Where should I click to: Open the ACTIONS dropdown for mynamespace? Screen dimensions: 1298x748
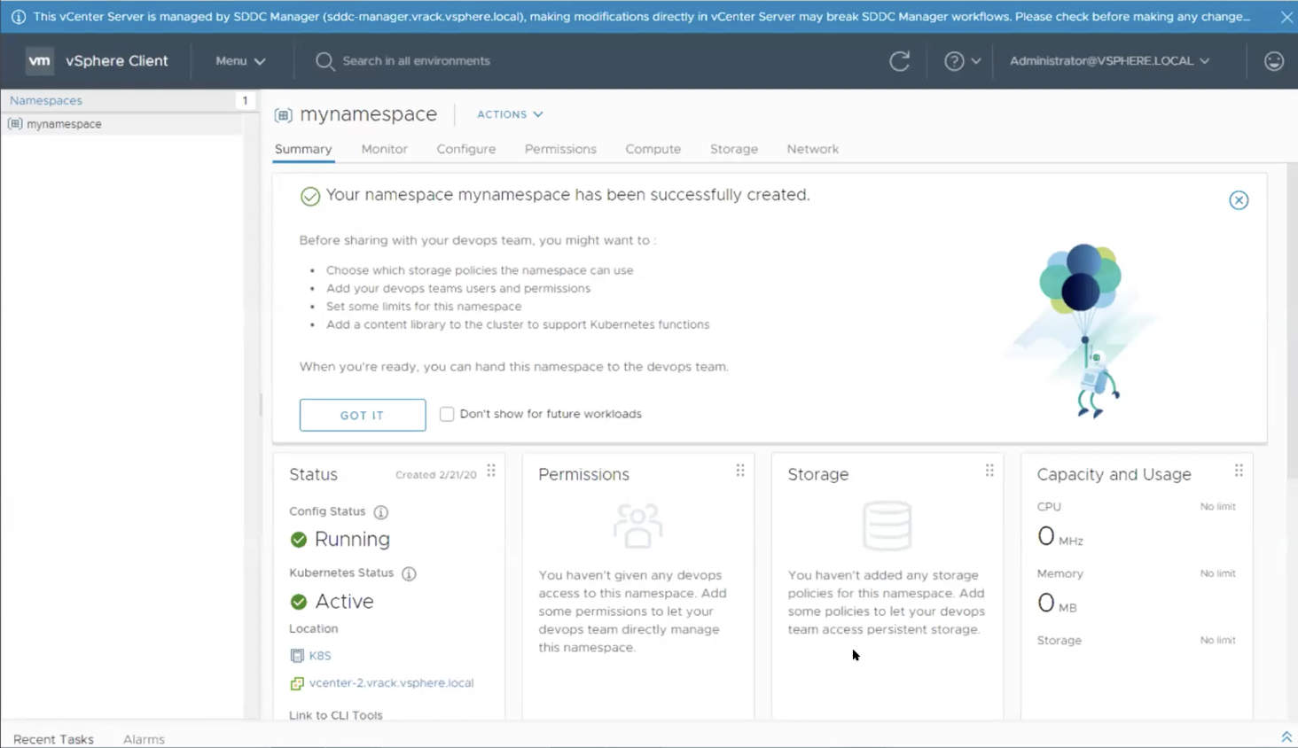tap(510, 114)
